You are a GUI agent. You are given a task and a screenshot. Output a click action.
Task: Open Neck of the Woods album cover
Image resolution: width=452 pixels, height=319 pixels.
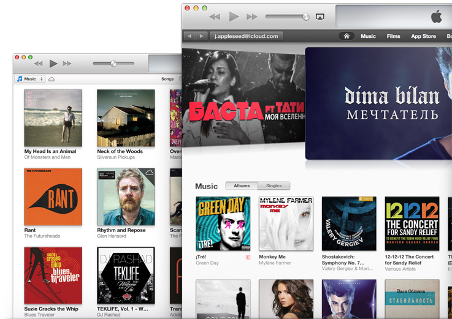[126, 118]
